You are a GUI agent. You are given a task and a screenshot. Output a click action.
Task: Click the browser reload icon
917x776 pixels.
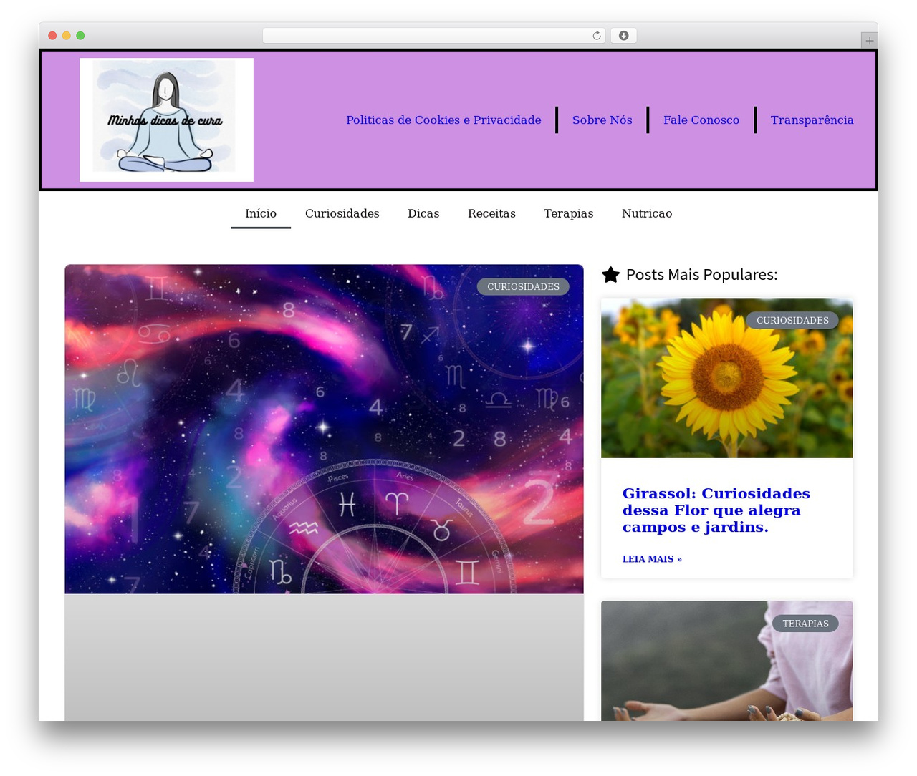pyautogui.click(x=597, y=36)
